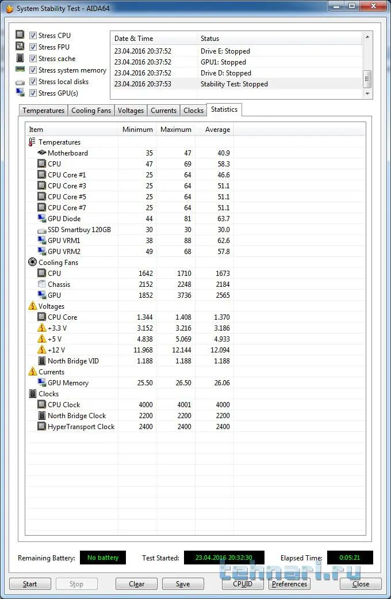Switch to the Cooling Fans tab
This screenshot has width=391, height=599.
click(91, 111)
